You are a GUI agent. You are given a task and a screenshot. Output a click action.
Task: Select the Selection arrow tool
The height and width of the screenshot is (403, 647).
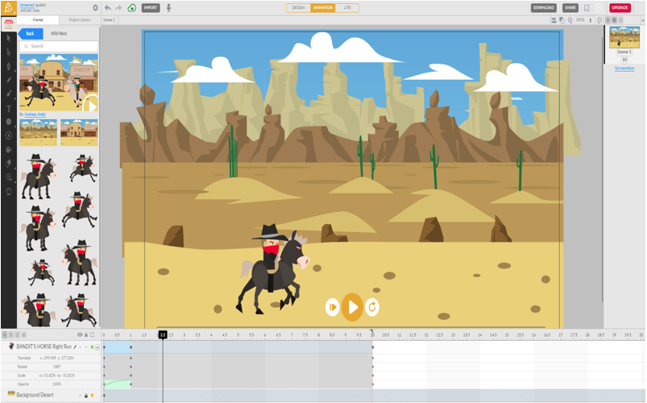click(9, 39)
